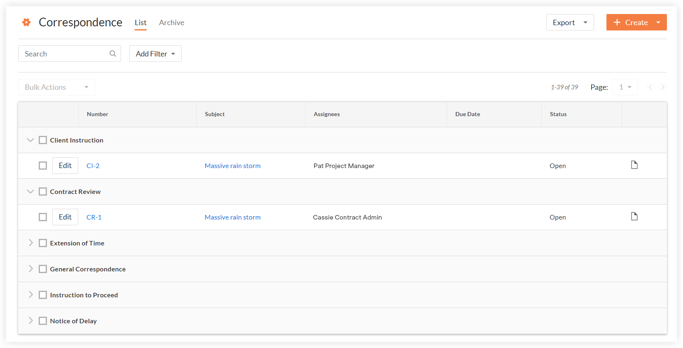Click into the Search field
Screen dimensions: 683x348
click(x=64, y=54)
